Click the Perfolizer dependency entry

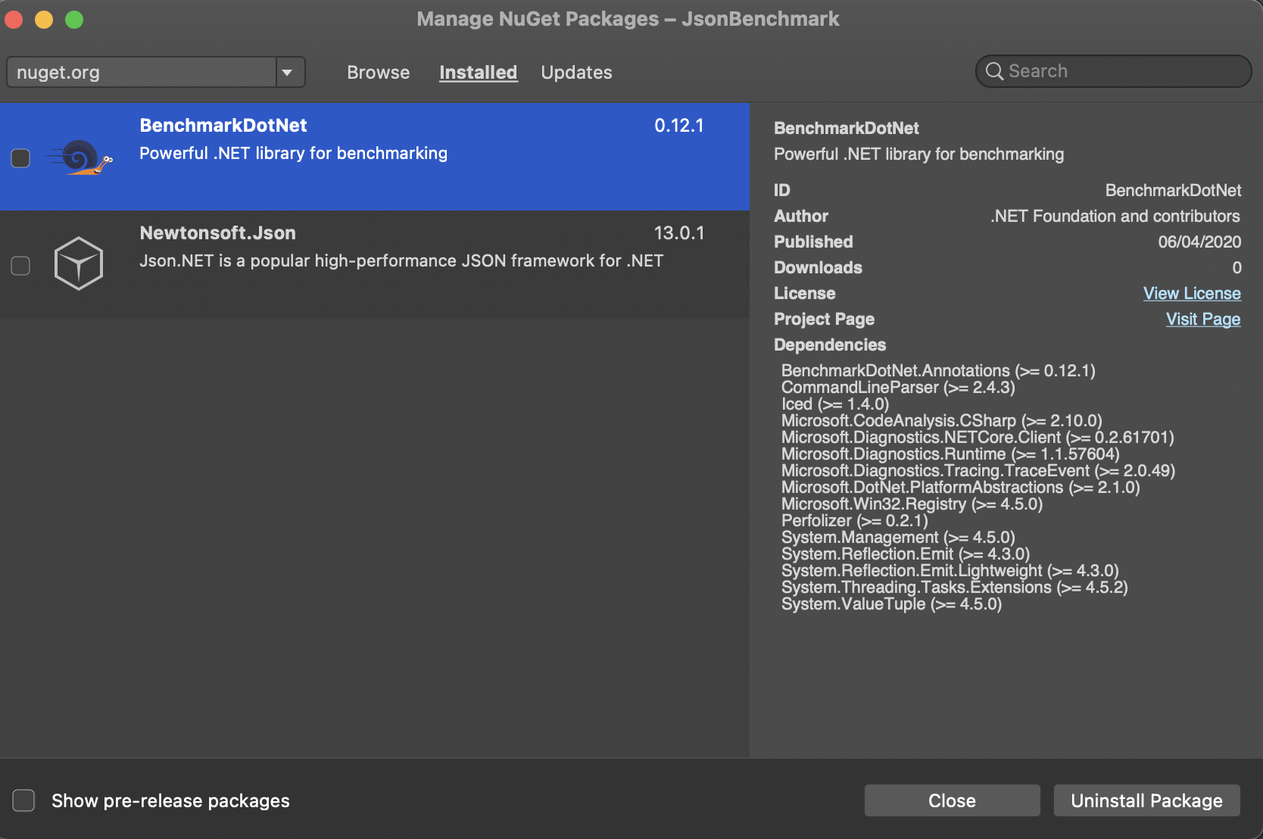(x=854, y=520)
